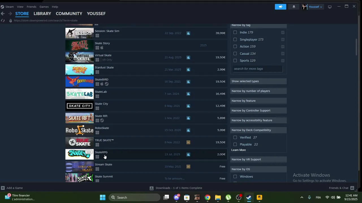Viewport: 362px width, 203px height.
Task: Click the forward navigation arrow
Action: click(10, 14)
